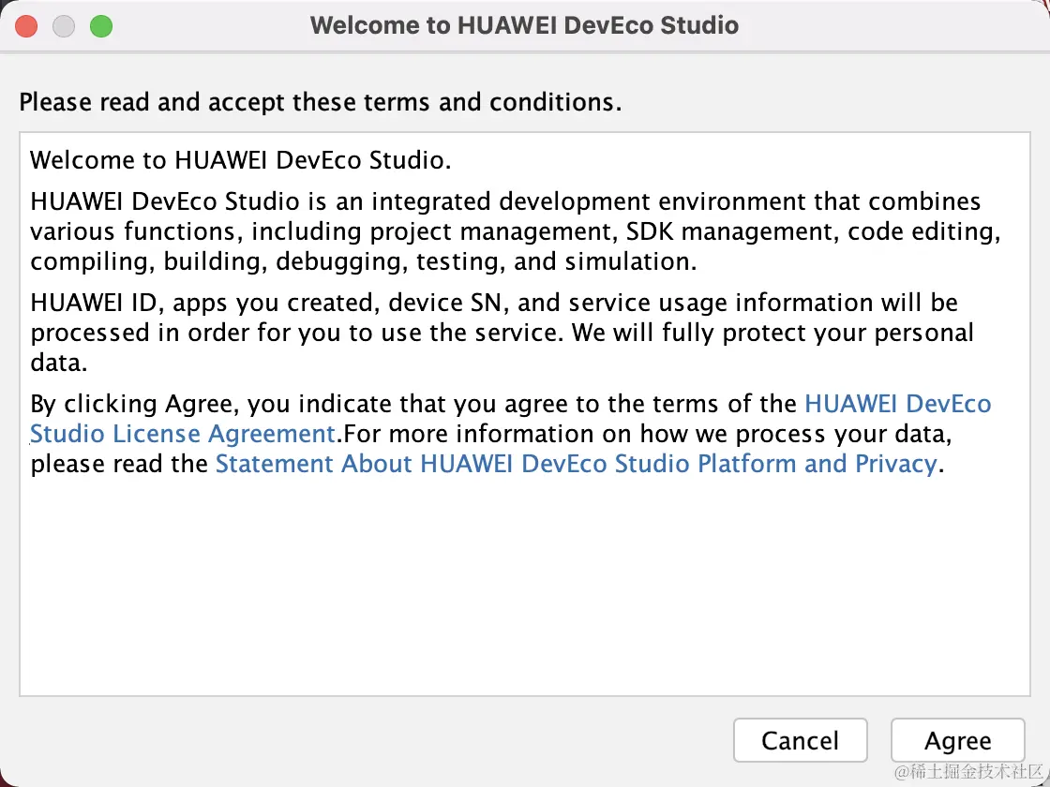Click the 'Welcome to HUAWEI DevEco Studio' window title
The image size is (1050, 787).
(x=524, y=25)
